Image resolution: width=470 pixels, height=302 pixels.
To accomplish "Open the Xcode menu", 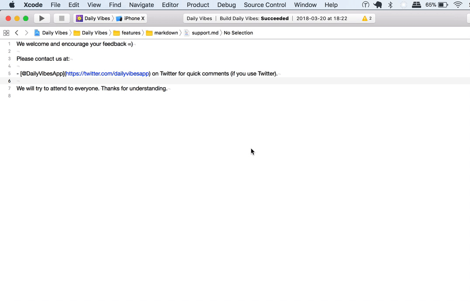I will point(33,5).
